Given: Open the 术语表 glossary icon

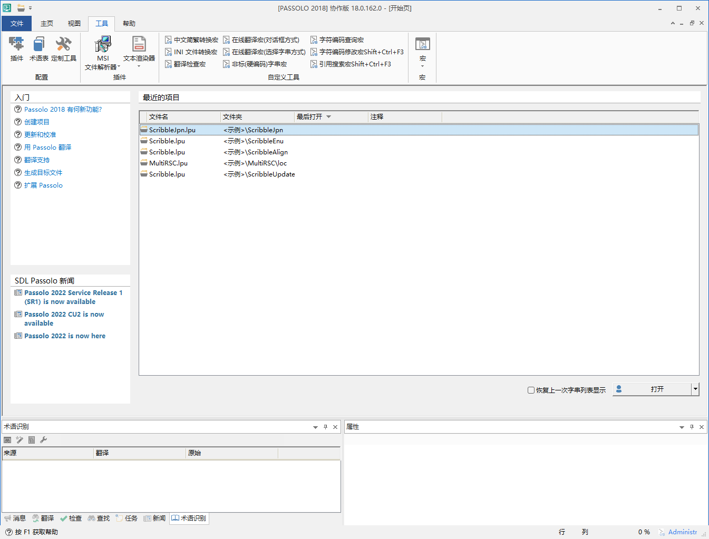Looking at the screenshot, I should click(x=39, y=49).
